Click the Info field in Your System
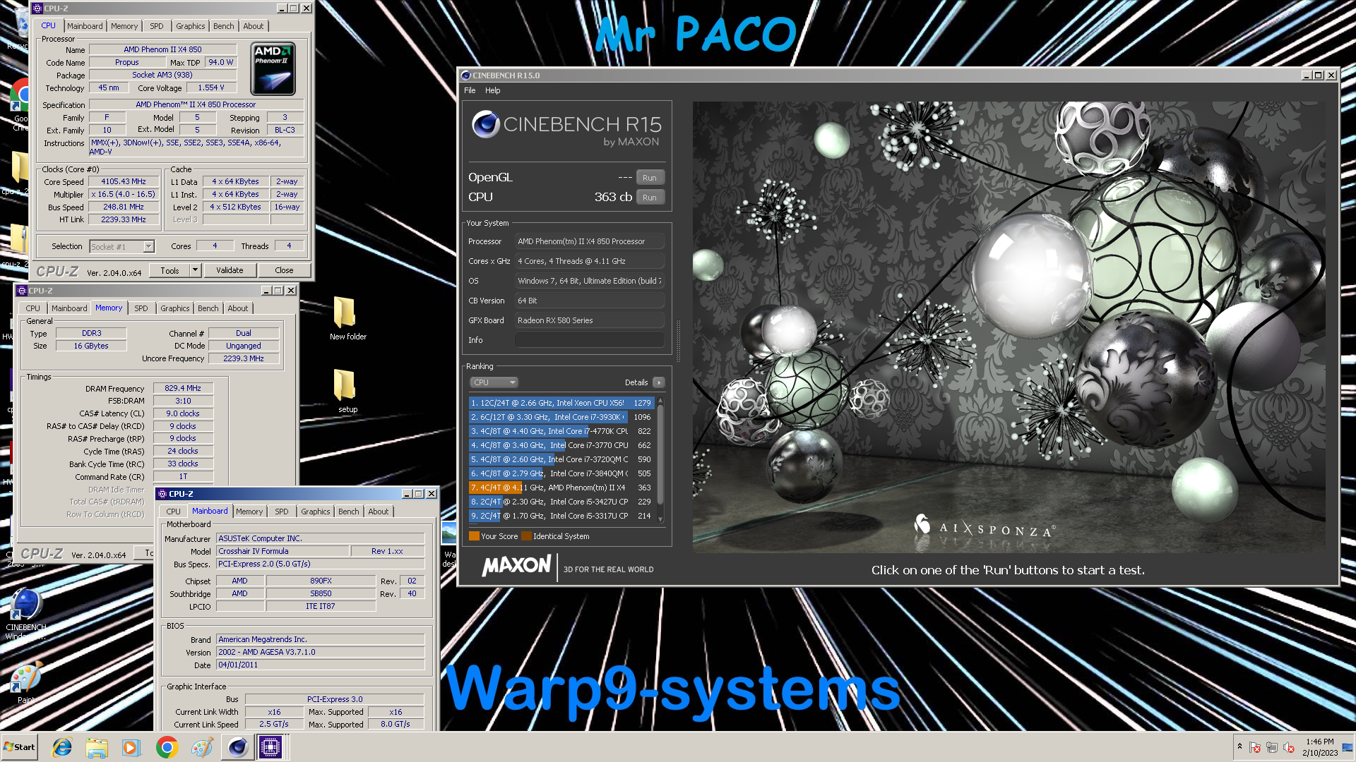 point(589,340)
